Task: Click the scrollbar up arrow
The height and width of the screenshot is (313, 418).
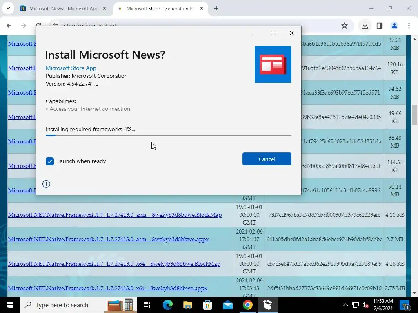Action: click(x=414, y=39)
